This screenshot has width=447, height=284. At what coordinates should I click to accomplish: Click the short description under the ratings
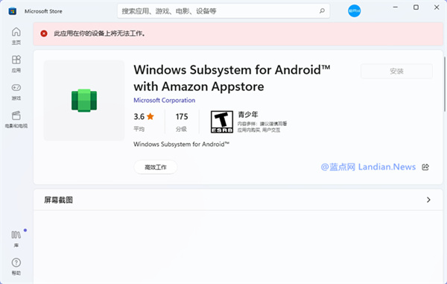(x=181, y=145)
